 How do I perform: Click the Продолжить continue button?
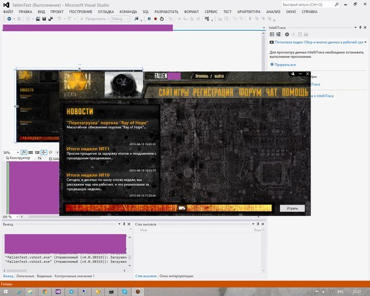pyautogui.click(x=93, y=19)
